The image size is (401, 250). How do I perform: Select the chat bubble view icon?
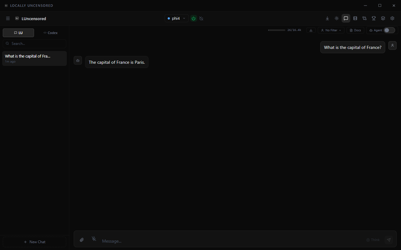point(346,18)
